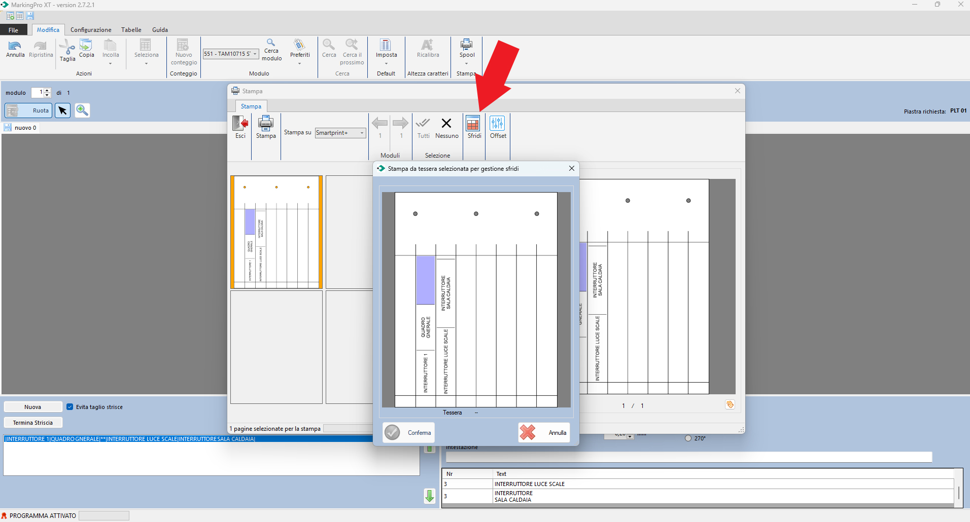Open the Stampa su printer dropdown
970x522 pixels.
pos(361,133)
